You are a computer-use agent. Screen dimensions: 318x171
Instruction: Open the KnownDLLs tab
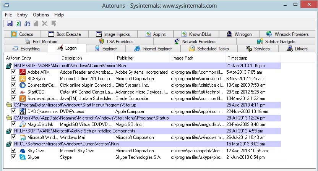coord(196,34)
